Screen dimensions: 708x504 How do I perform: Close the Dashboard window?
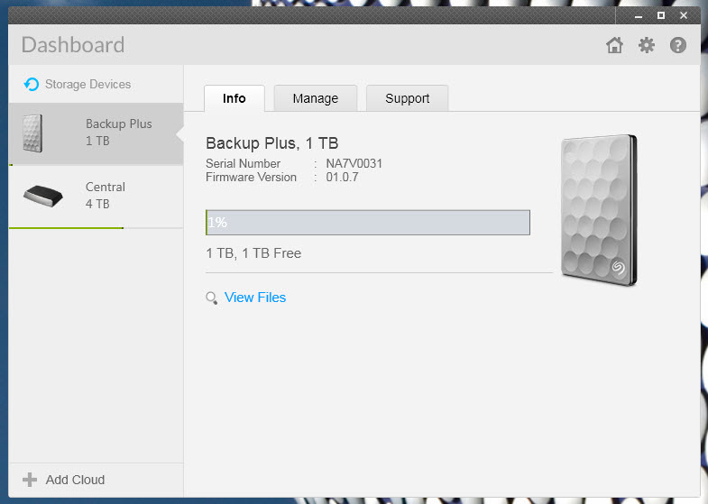[x=684, y=16]
